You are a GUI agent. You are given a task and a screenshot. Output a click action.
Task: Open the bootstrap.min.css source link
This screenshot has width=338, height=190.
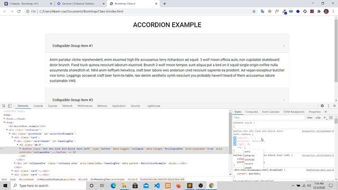click(320, 170)
